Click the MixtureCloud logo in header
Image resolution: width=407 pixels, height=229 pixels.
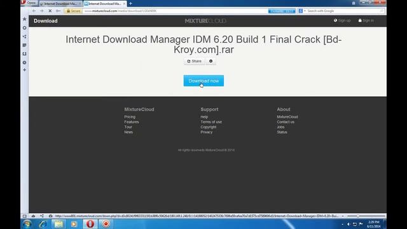pos(205,21)
